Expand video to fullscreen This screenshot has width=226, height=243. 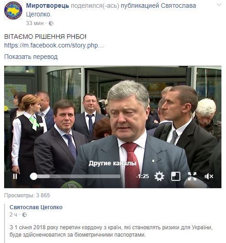tap(192, 176)
